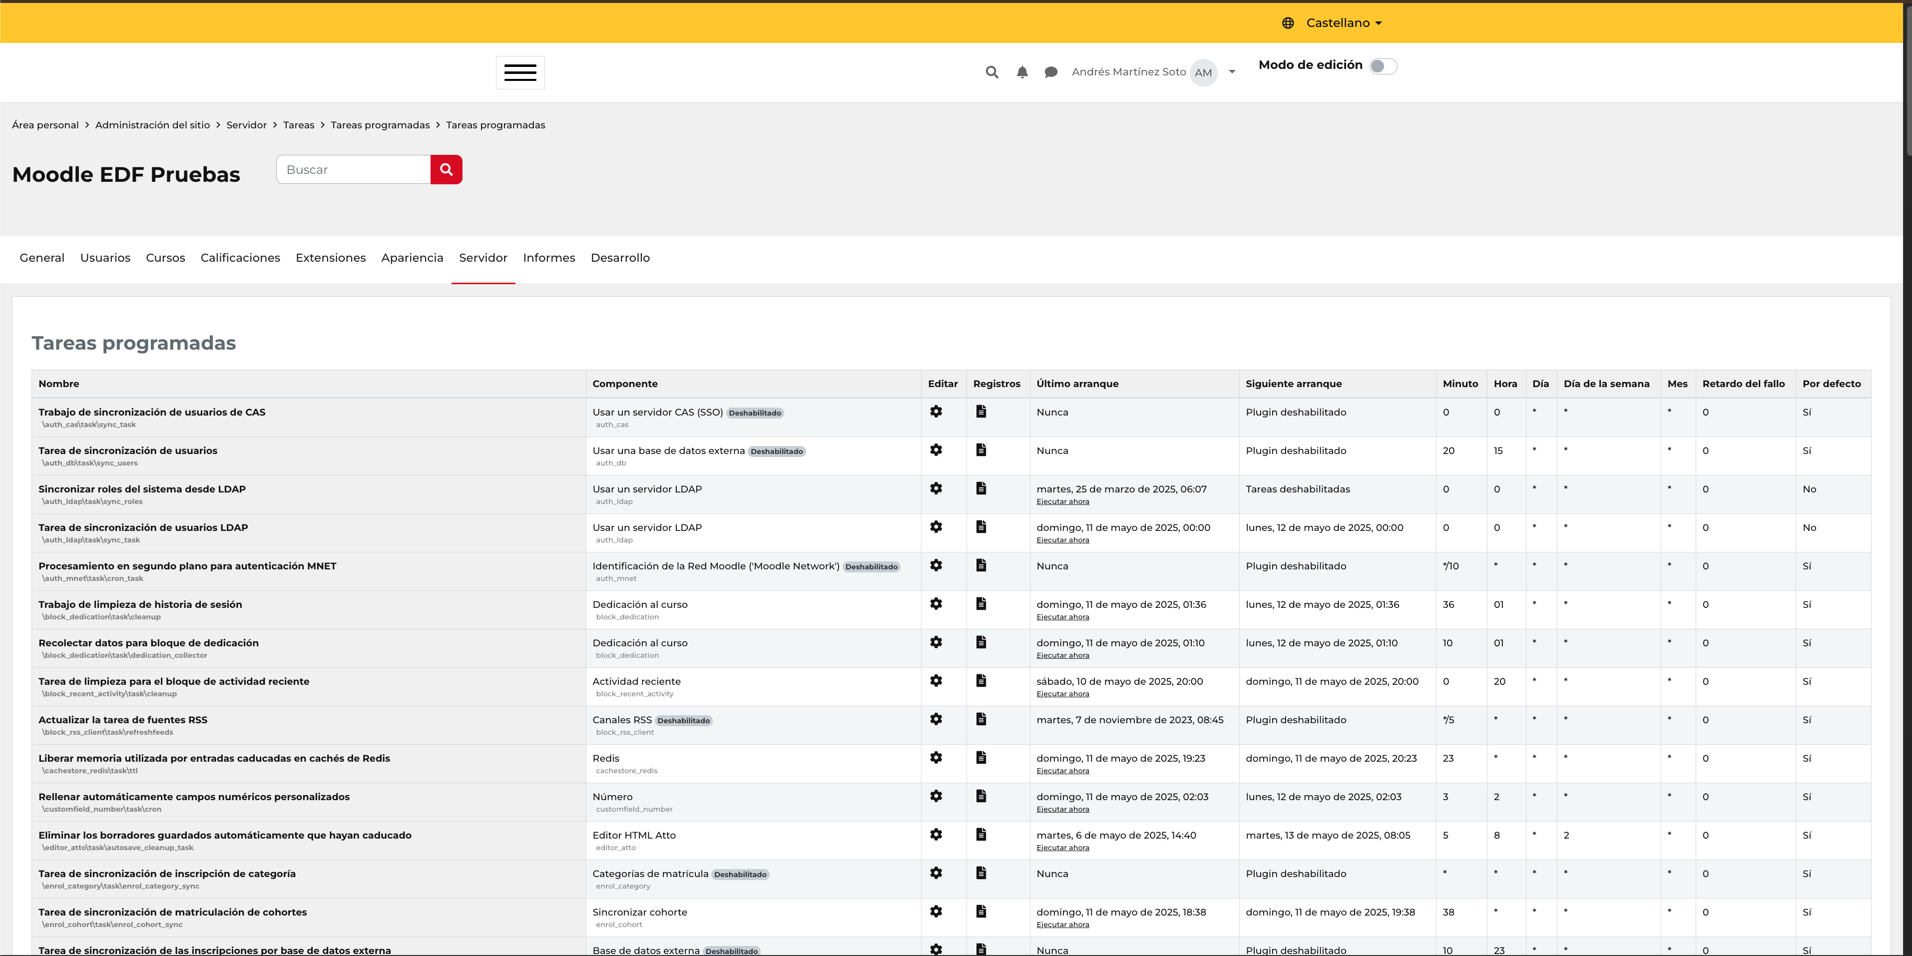Toggle the Modo de edición switch

tap(1383, 66)
